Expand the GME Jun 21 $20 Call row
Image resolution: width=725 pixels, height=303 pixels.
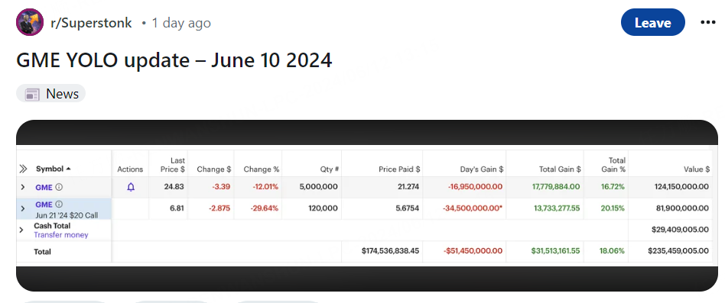pyautogui.click(x=22, y=209)
